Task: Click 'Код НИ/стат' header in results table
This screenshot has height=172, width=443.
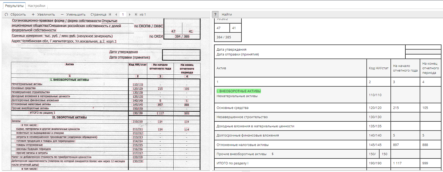Action: (378, 68)
